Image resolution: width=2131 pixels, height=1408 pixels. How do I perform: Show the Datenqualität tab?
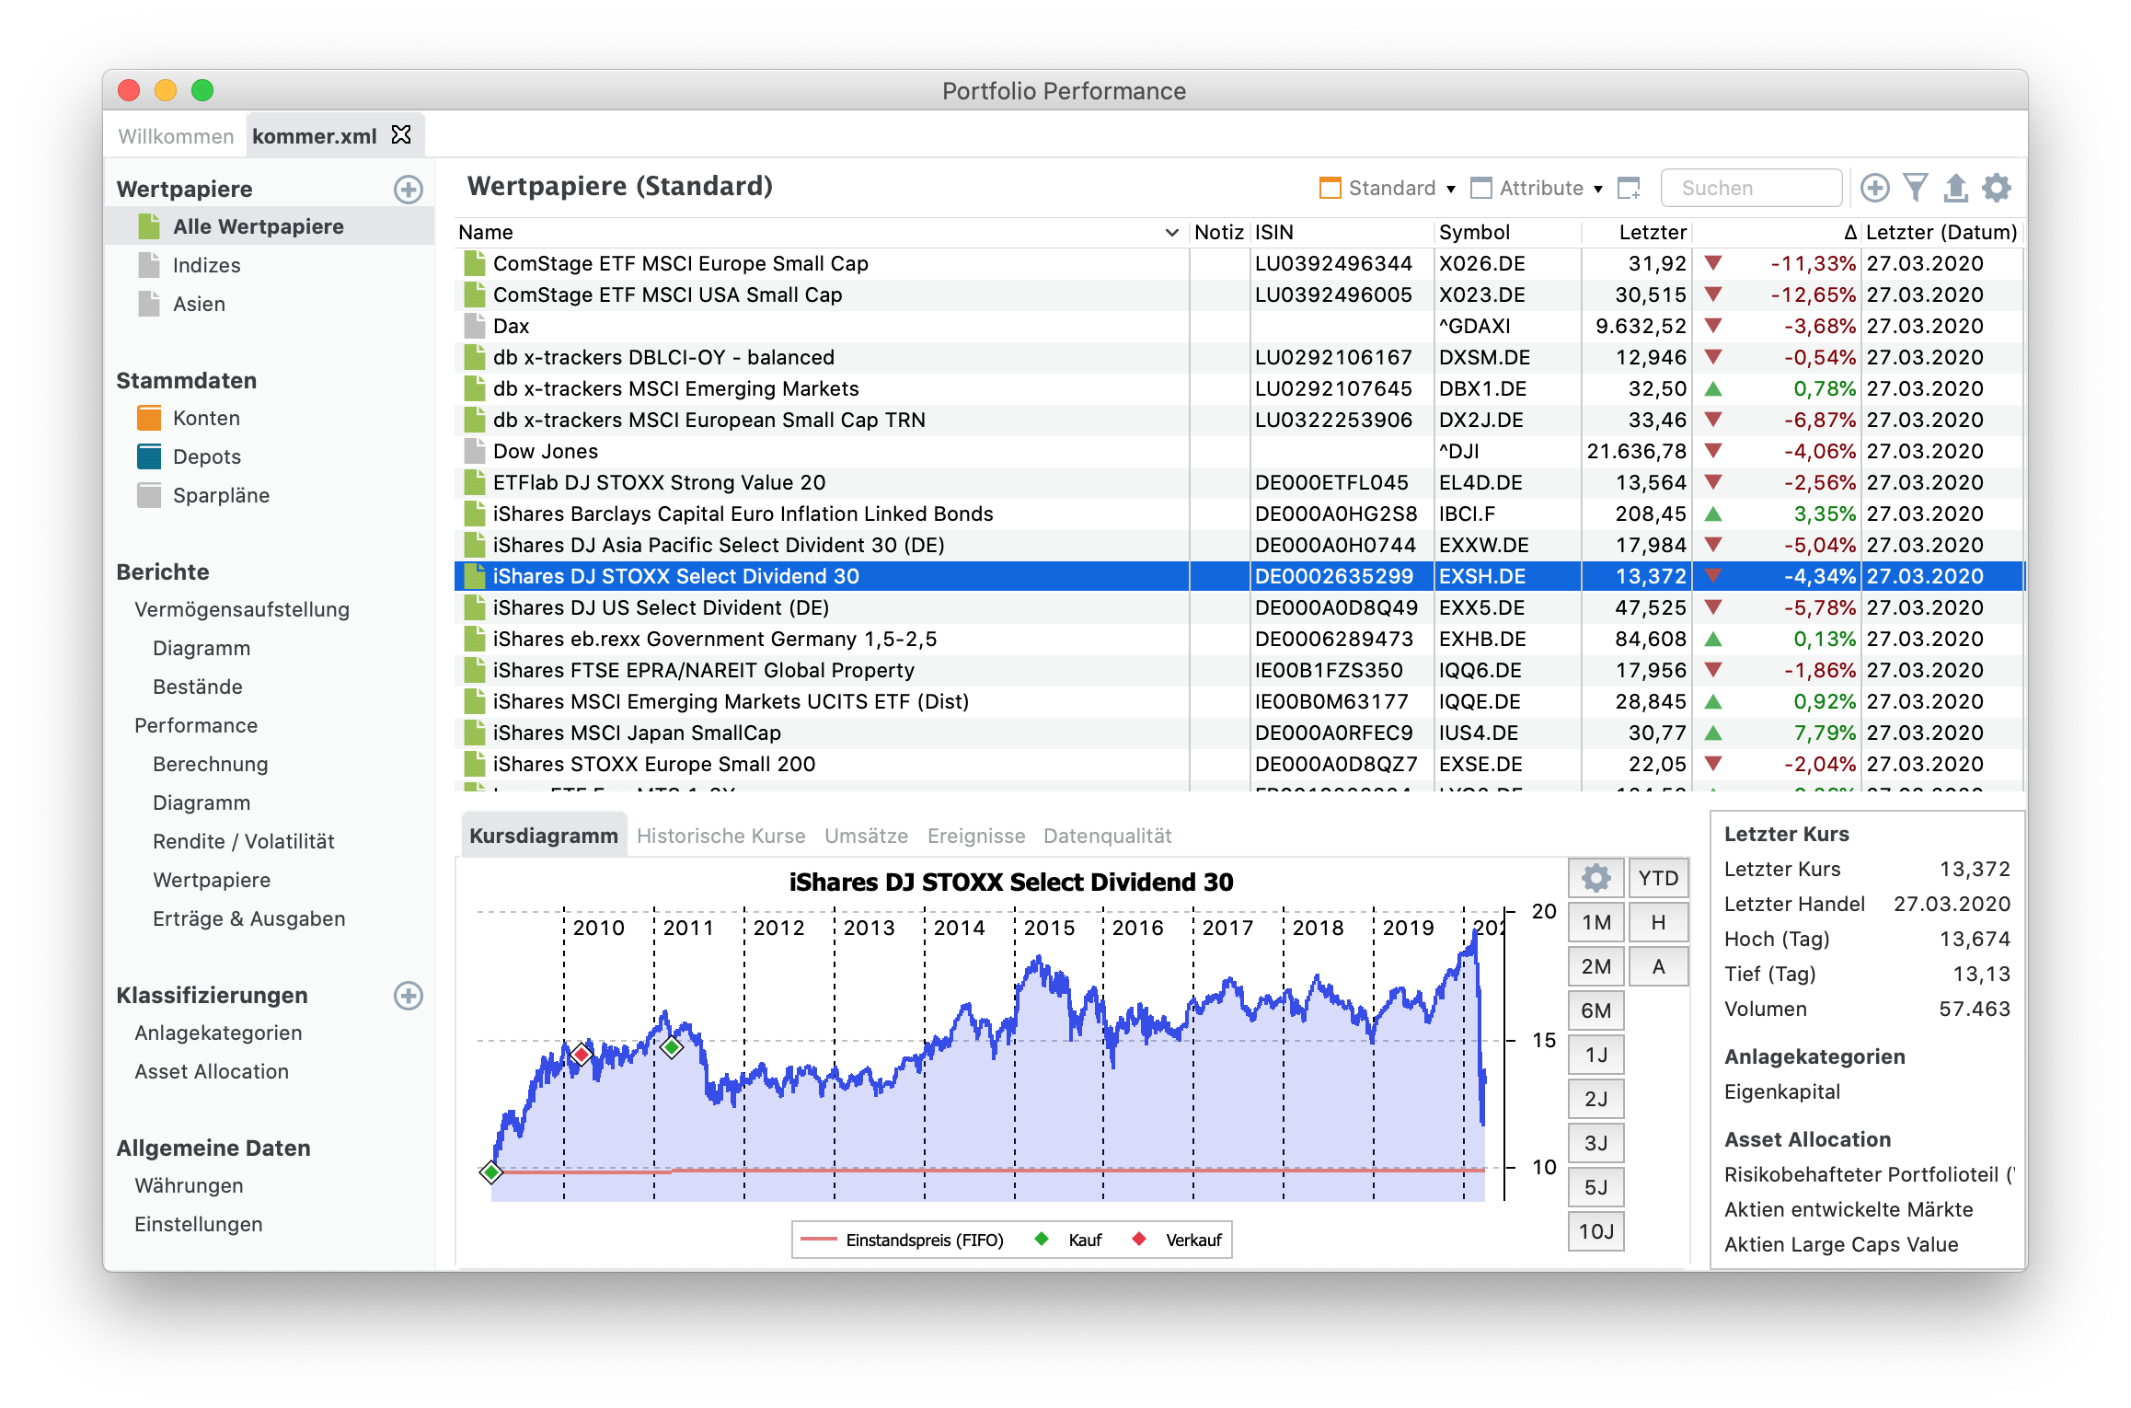[x=1107, y=836]
